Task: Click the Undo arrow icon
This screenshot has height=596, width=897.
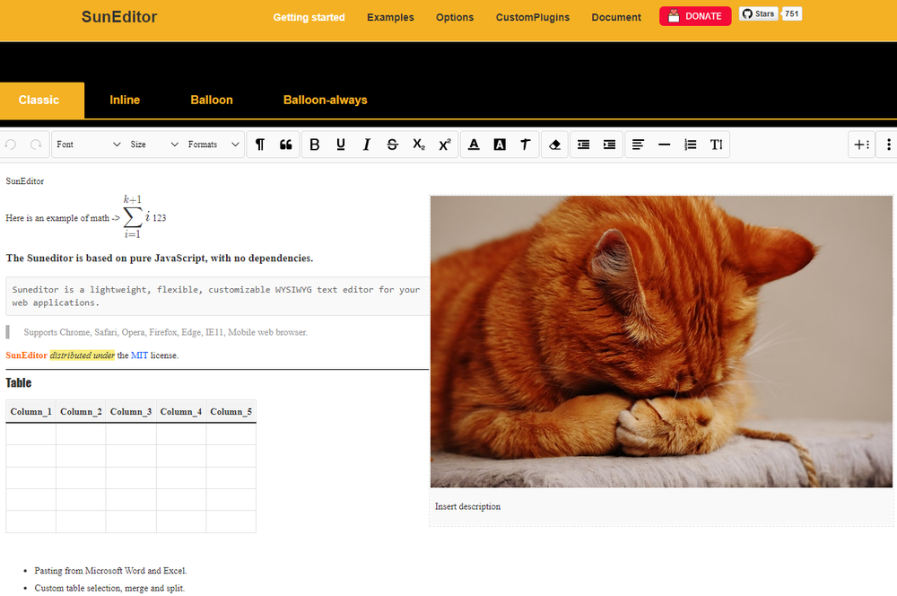Action: (11, 145)
